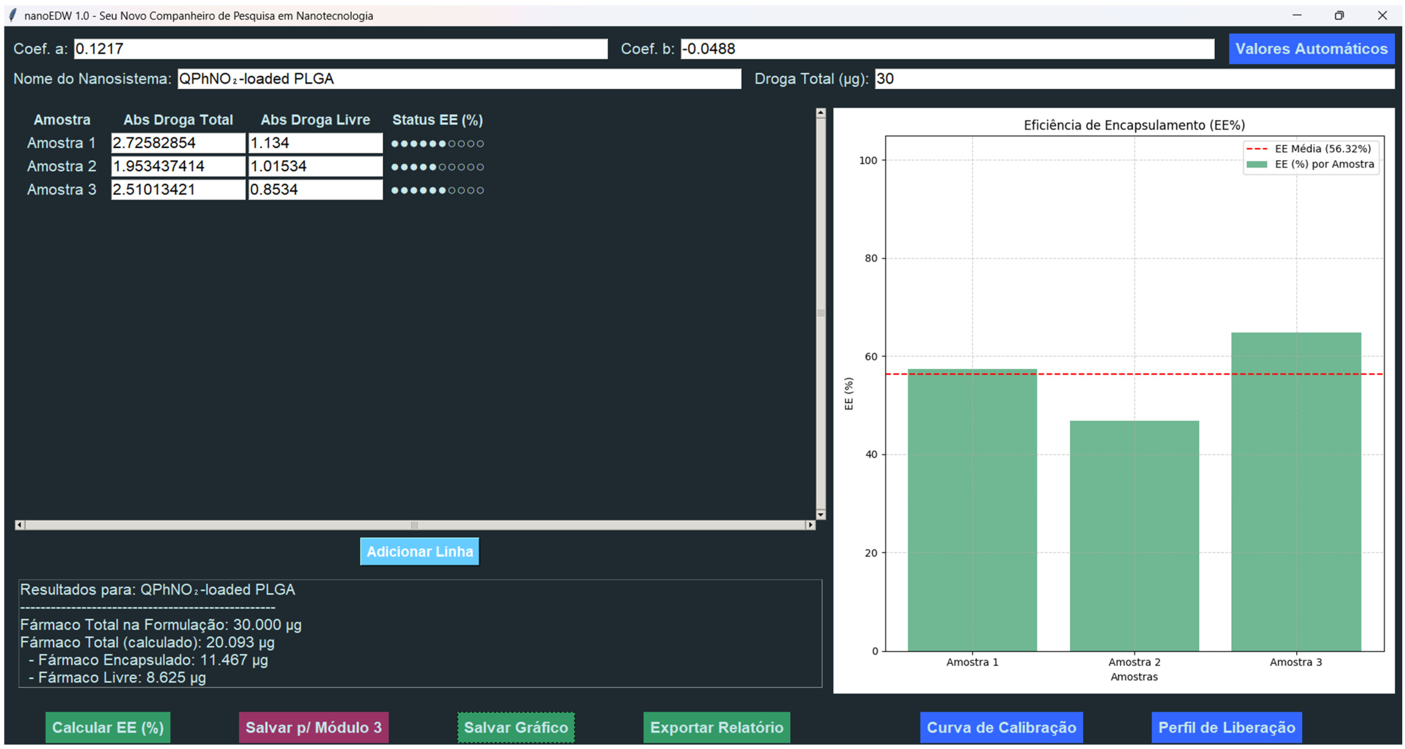The image size is (1405, 749).
Task: Click Salvar p/ Módulo 3 button
Action: point(314,727)
